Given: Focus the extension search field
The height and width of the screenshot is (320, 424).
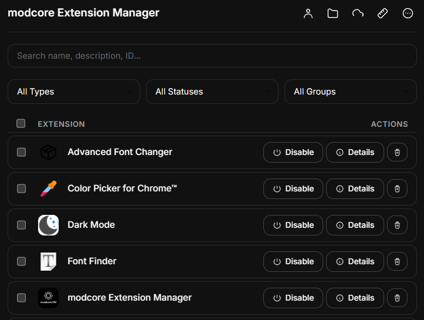Looking at the screenshot, I should coord(212,56).
